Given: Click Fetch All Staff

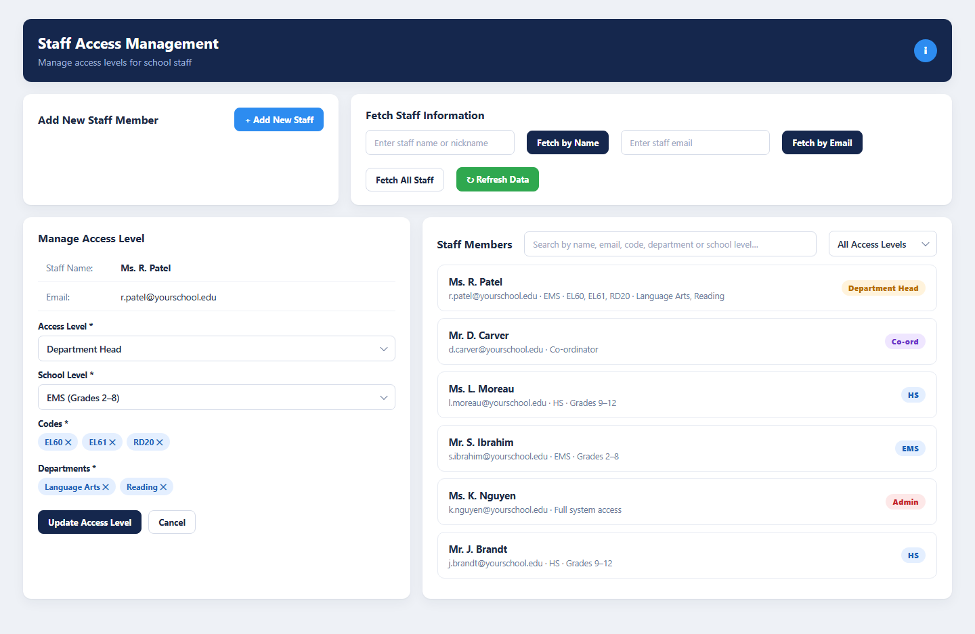Looking at the screenshot, I should pyautogui.click(x=405, y=180).
